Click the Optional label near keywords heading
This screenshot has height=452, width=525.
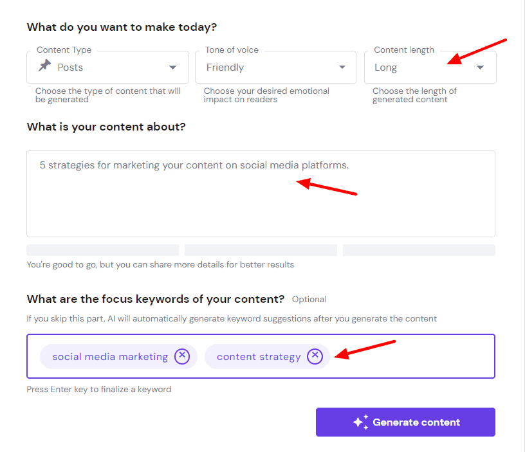click(309, 300)
